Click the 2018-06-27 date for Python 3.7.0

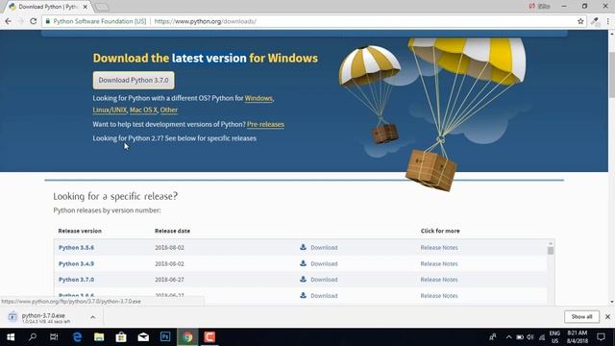point(169,280)
